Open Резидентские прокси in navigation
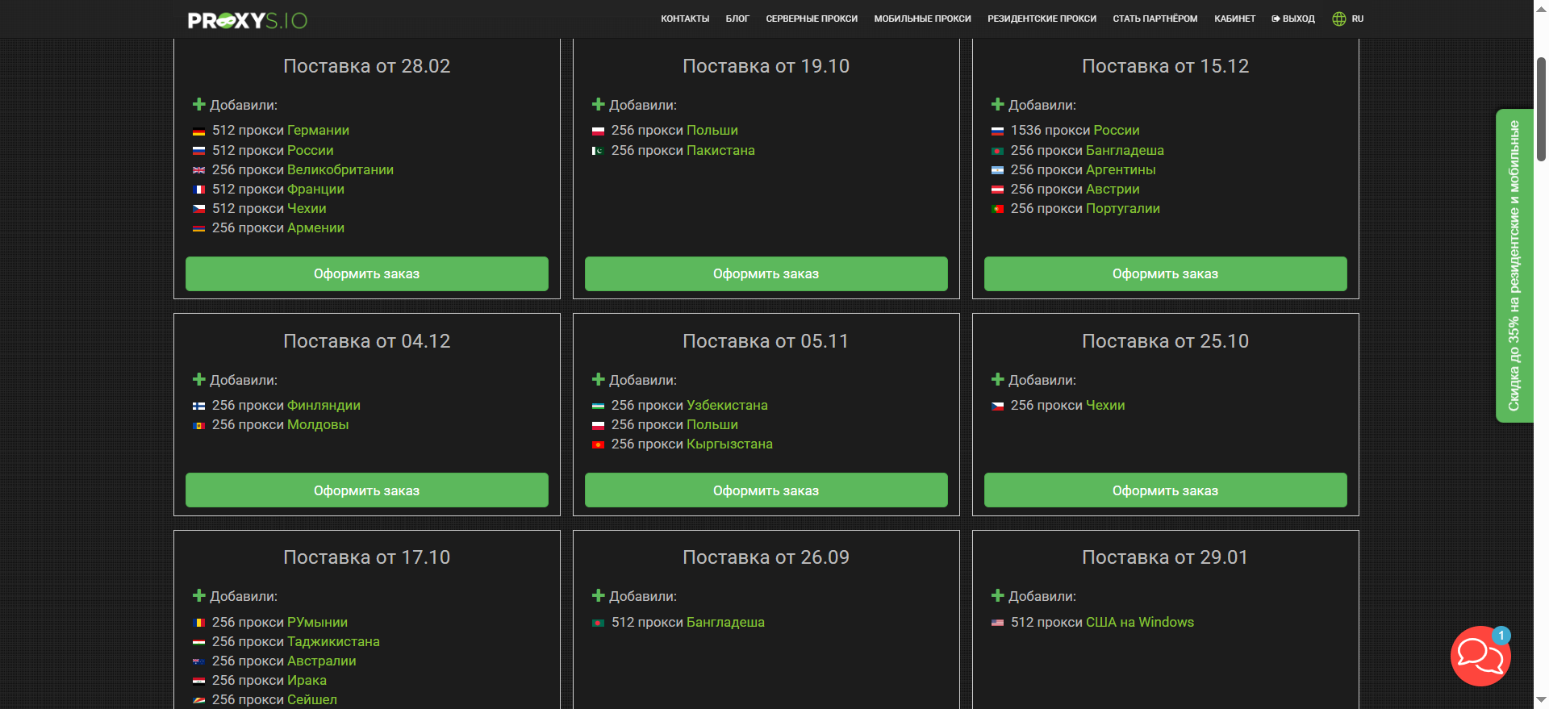 click(x=1042, y=19)
